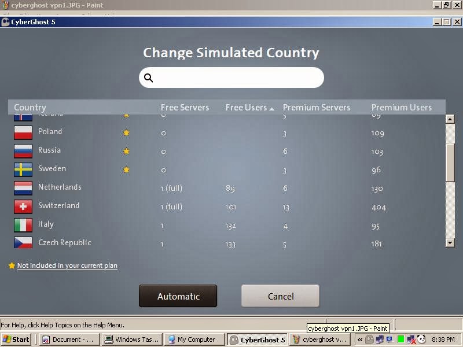Click the country list scrollbar thumb
Screen dimensions: 463x347
pyautogui.click(x=450, y=163)
